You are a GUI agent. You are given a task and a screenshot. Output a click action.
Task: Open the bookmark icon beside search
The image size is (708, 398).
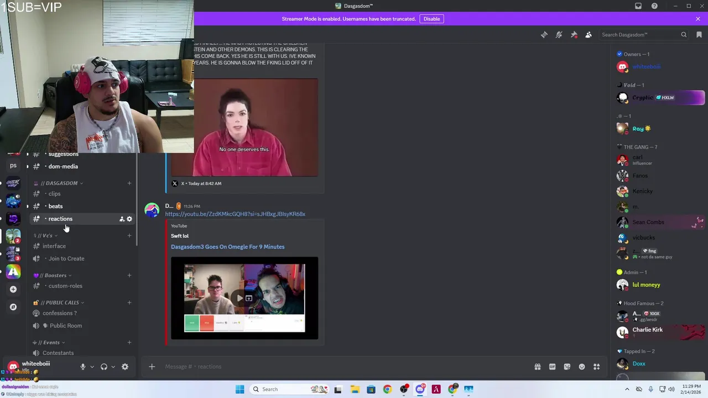tap(699, 35)
